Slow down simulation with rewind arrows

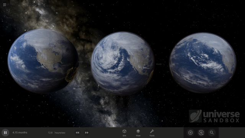77,133
